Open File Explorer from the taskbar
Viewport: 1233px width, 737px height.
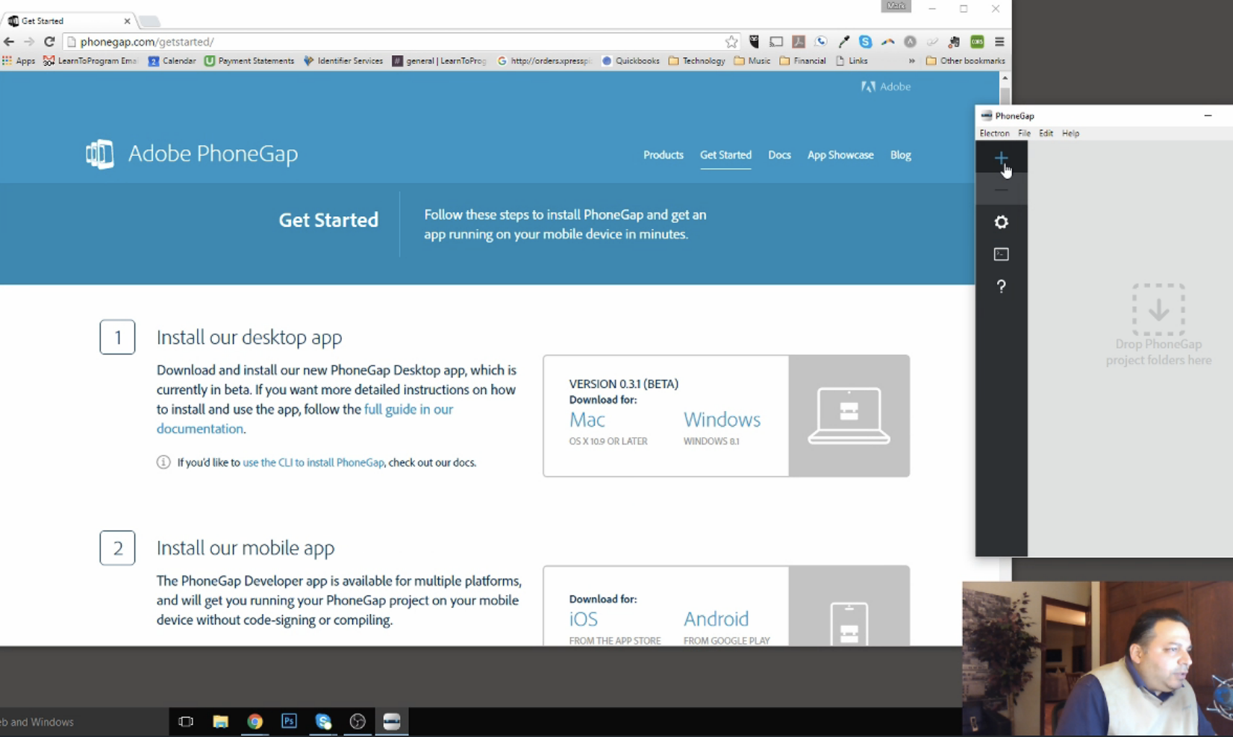(220, 721)
